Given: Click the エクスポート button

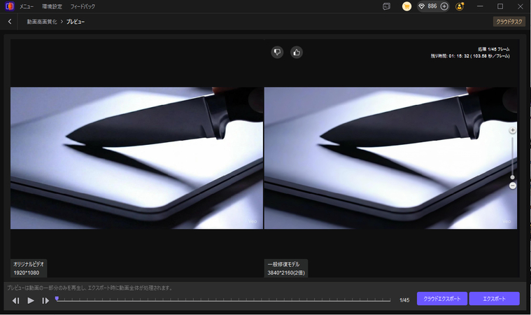Looking at the screenshot, I should pos(494,299).
